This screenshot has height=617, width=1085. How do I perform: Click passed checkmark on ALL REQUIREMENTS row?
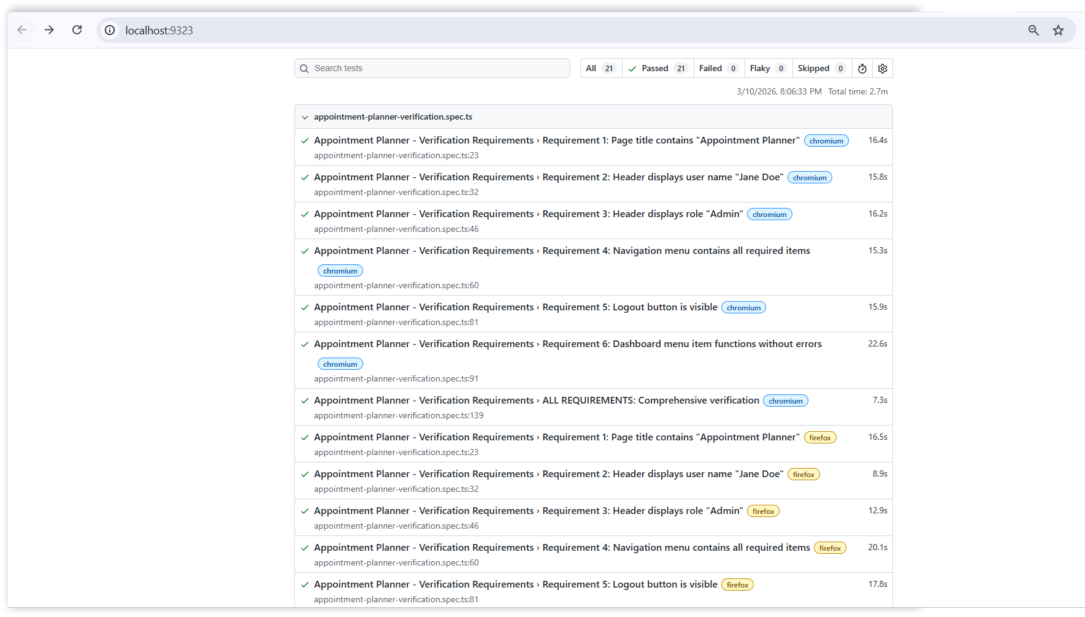(305, 400)
